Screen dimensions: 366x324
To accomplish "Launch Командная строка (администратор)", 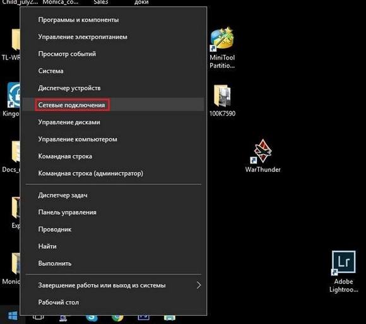I will (x=114, y=173).
